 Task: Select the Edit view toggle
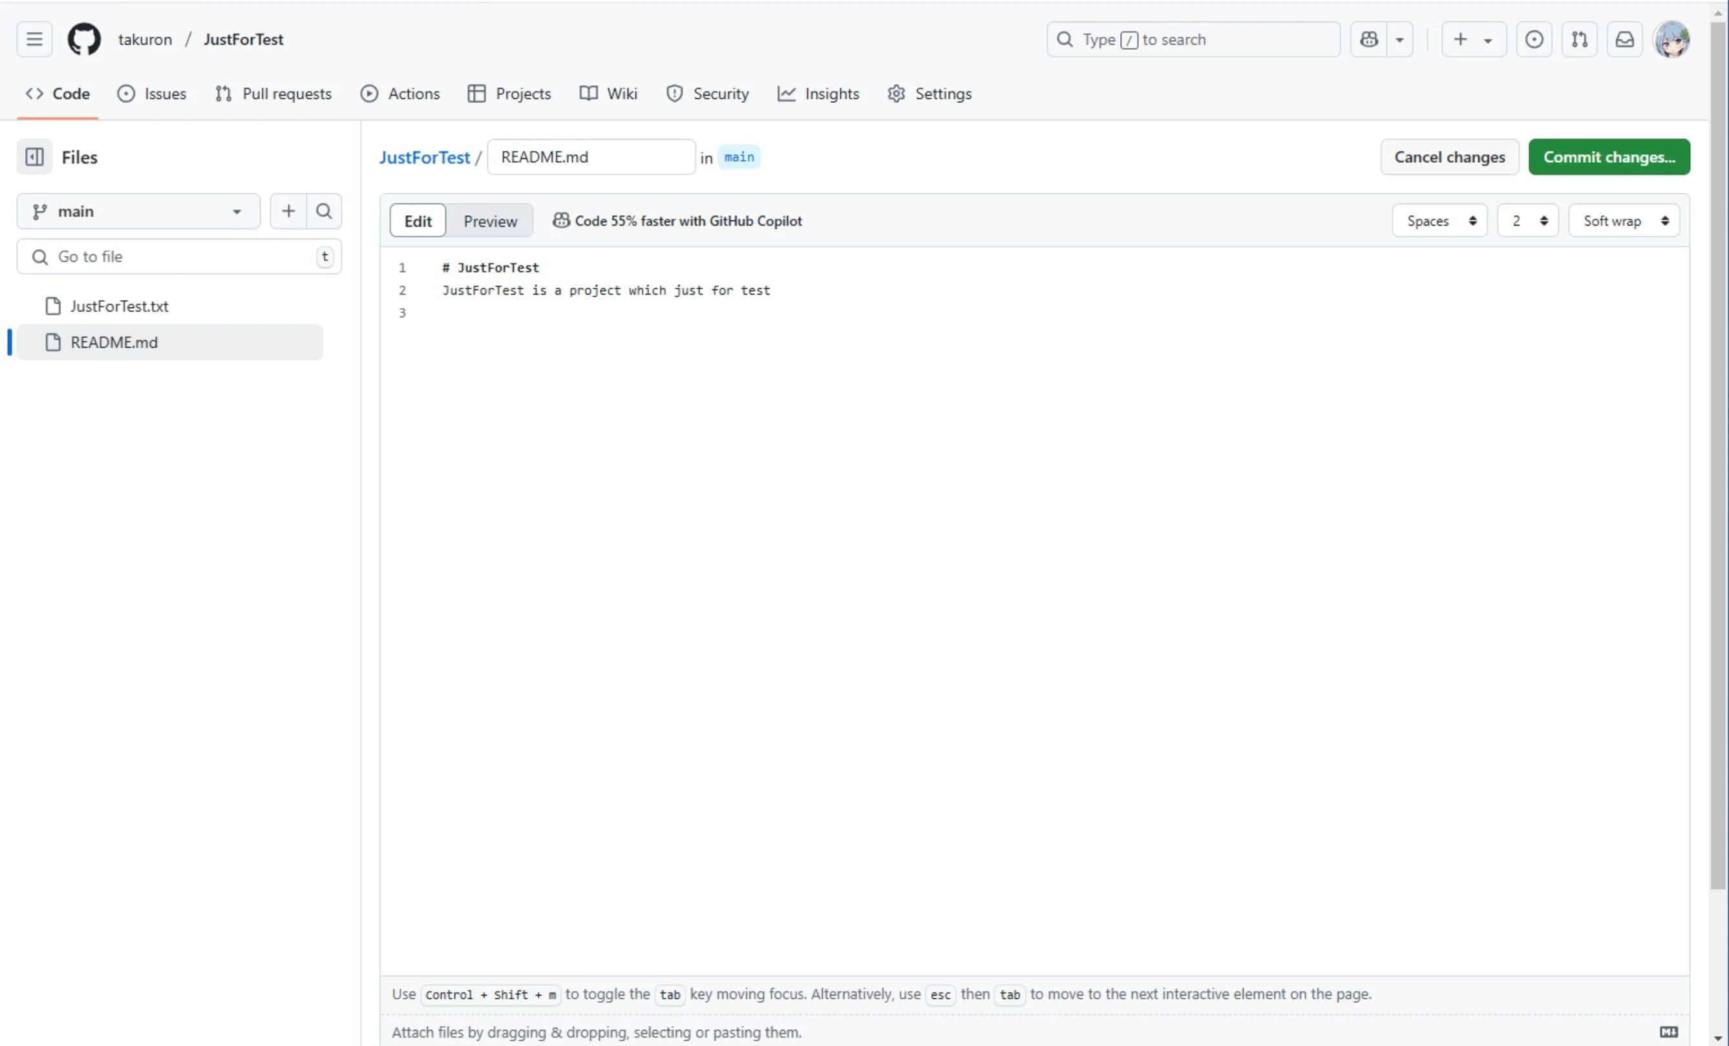click(x=418, y=221)
